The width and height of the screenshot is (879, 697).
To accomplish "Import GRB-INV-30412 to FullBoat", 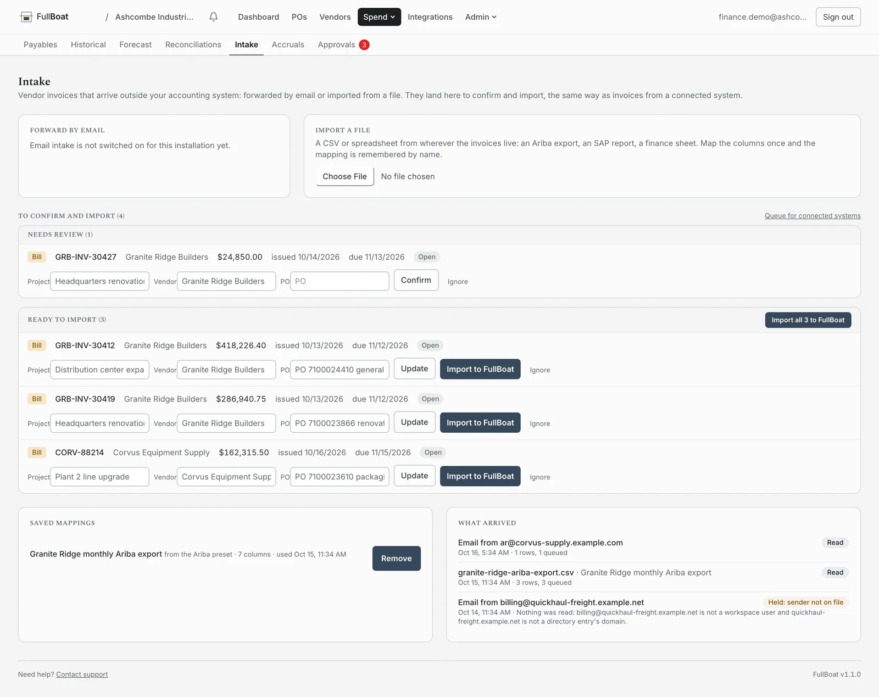I will tap(480, 369).
